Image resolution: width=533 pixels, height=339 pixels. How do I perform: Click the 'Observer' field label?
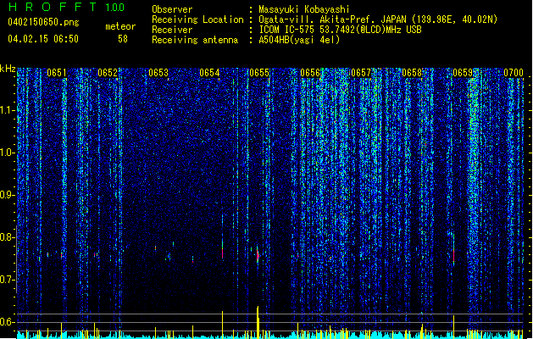tap(172, 9)
